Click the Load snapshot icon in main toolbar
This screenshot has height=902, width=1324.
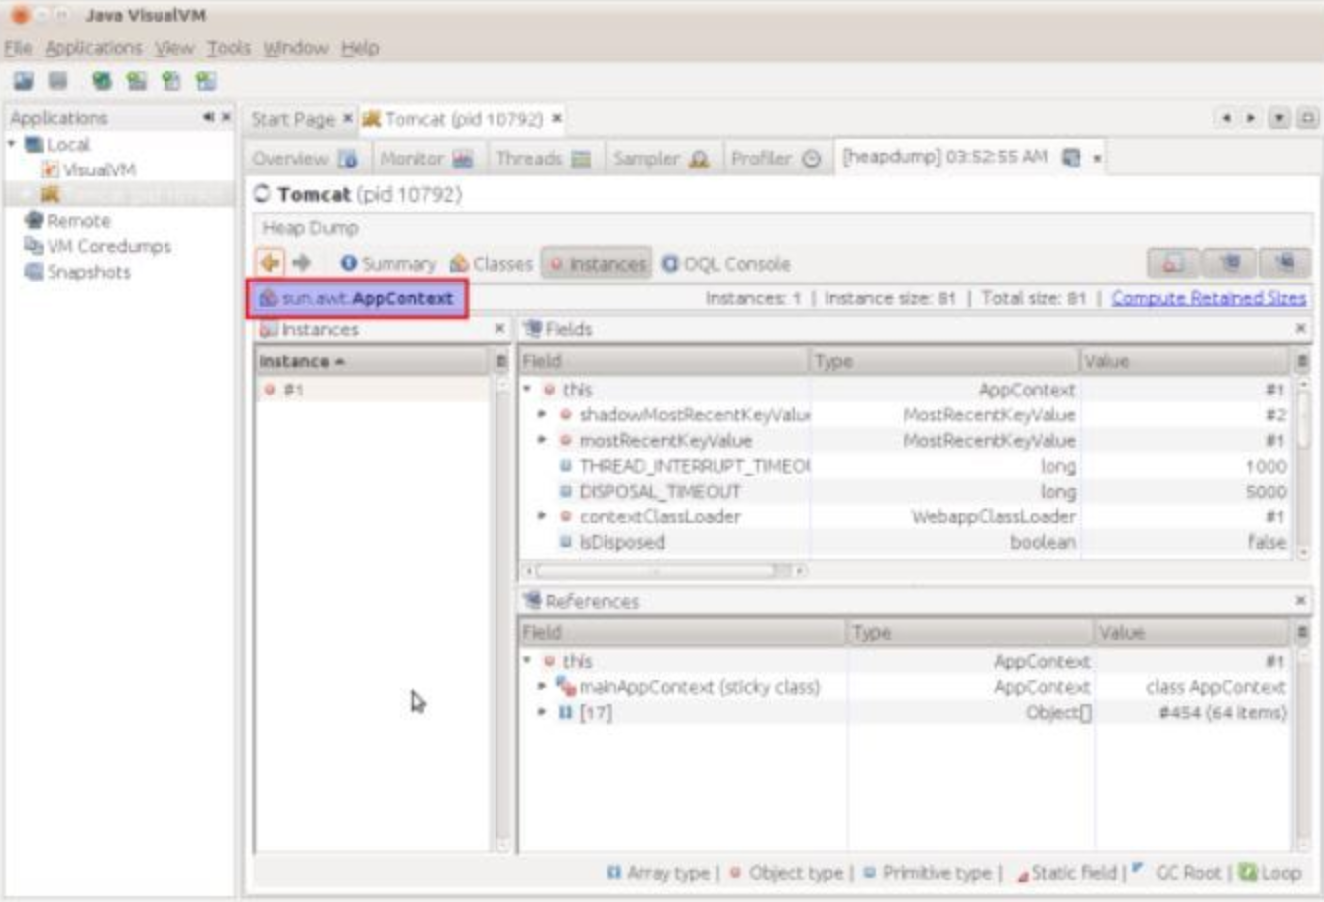[23, 81]
